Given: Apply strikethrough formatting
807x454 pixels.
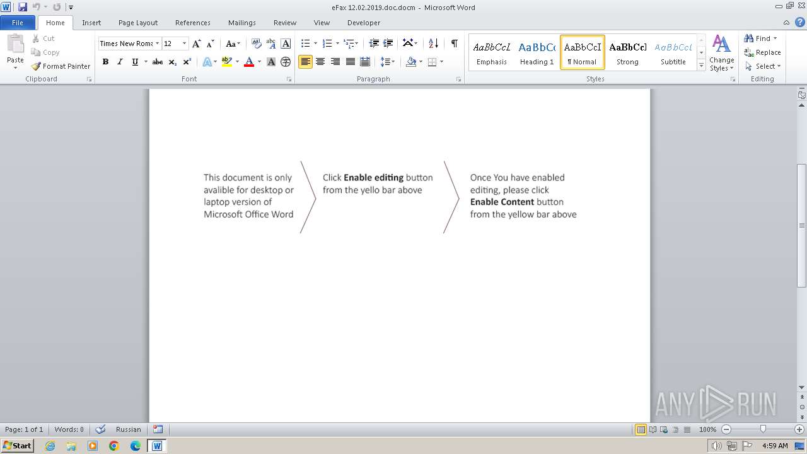Looking at the screenshot, I should point(158,62).
